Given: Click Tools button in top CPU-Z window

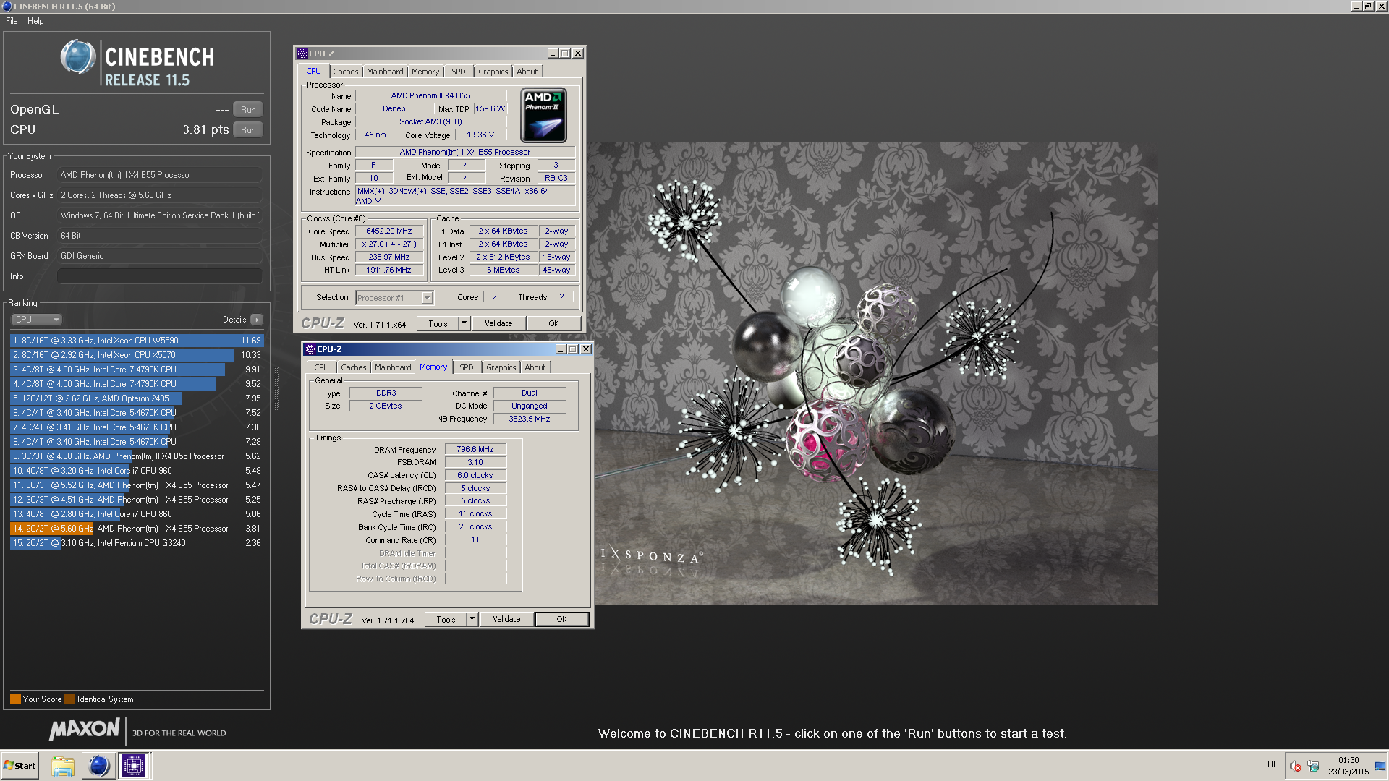Looking at the screenshot, I should click(x=438, y=324).
